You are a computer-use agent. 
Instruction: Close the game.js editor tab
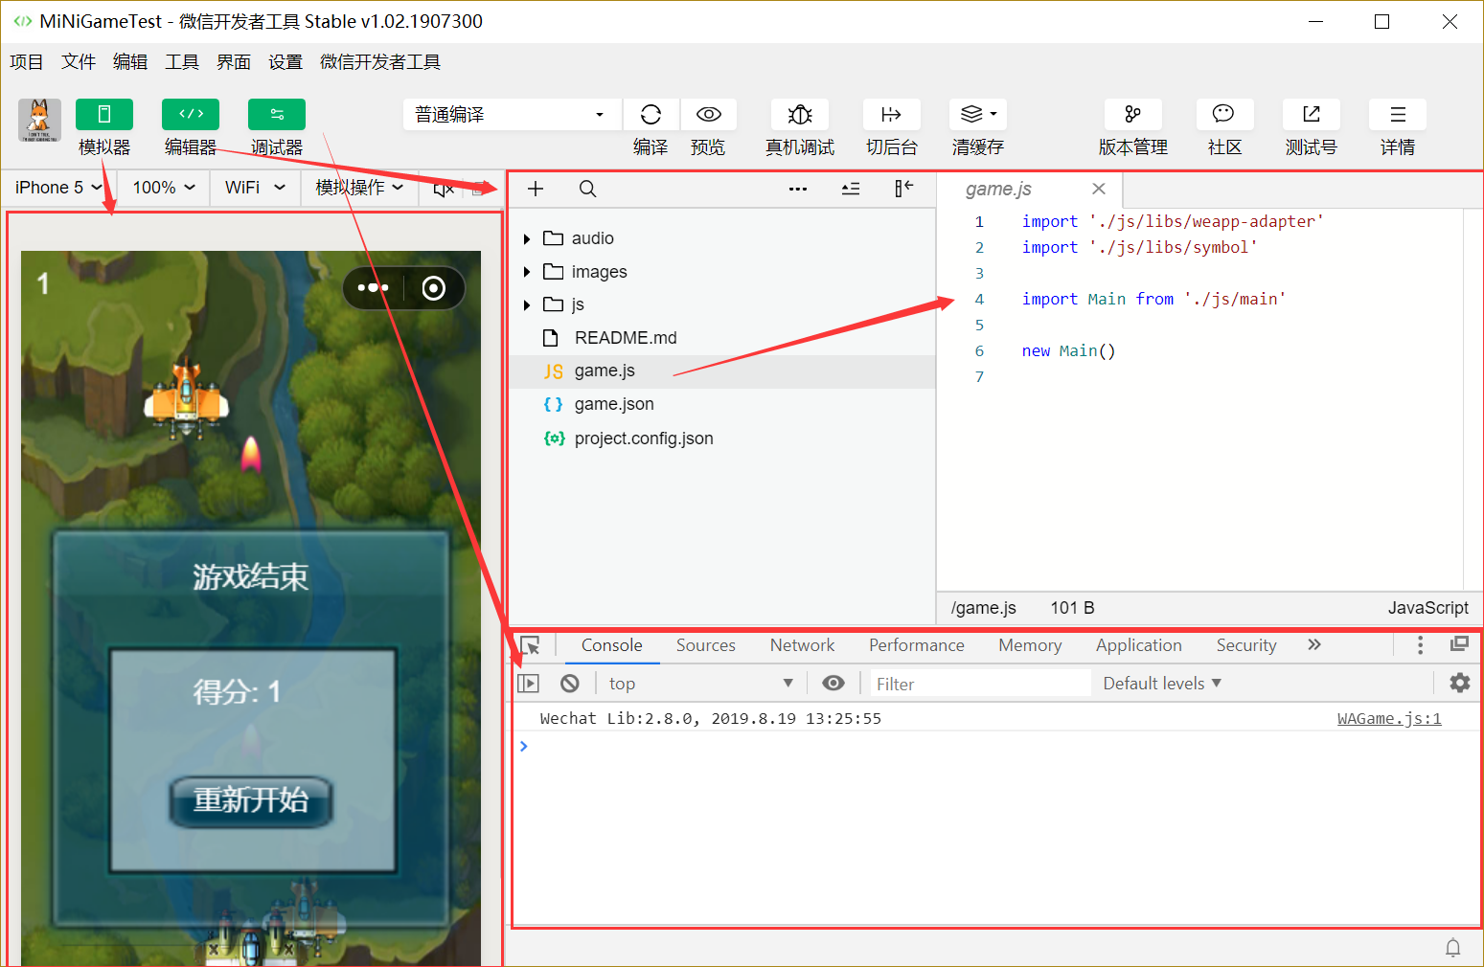click(1099, 190)
